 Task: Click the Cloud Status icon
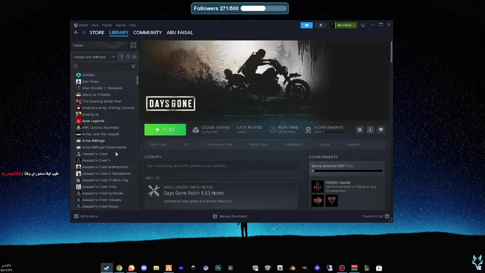tap(196, 130)
